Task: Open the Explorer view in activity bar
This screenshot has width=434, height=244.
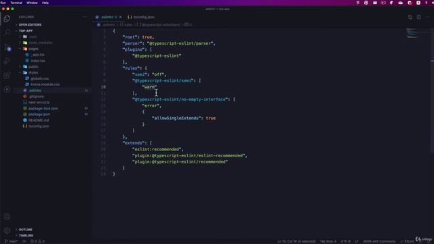Action: pos(7,18)
